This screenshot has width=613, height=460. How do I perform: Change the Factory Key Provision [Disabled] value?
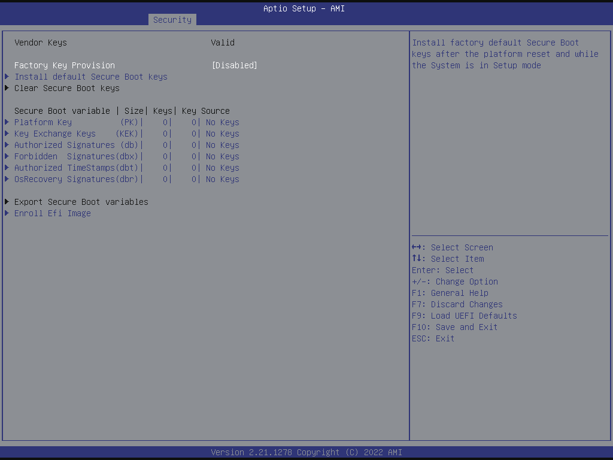click(x=234, y=65)
